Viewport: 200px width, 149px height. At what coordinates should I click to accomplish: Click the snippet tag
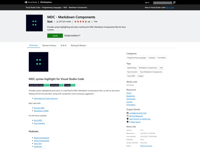click(140, 76)
